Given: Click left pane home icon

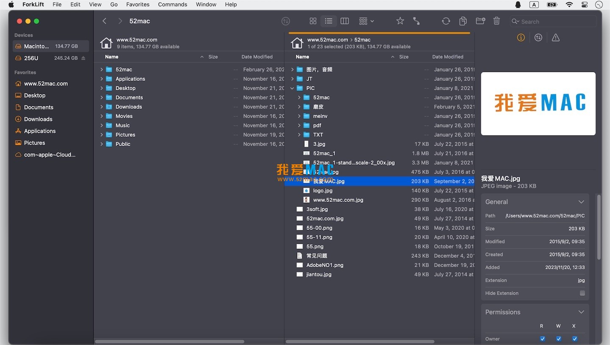Looking at the screenshot, I should click(106, 43).
